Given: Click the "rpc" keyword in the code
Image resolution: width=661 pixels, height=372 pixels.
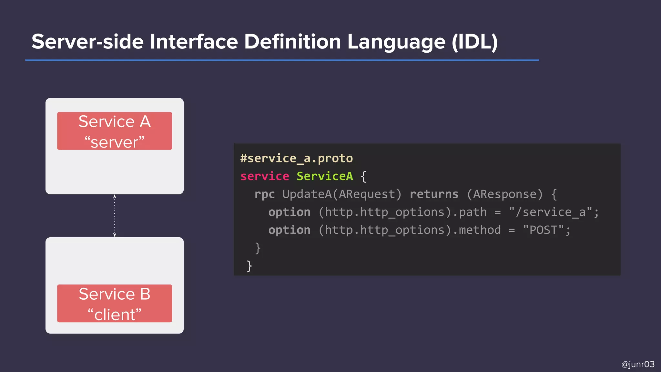Looking at the screenshot, I should pyautogui.click(x=264, y=194).
